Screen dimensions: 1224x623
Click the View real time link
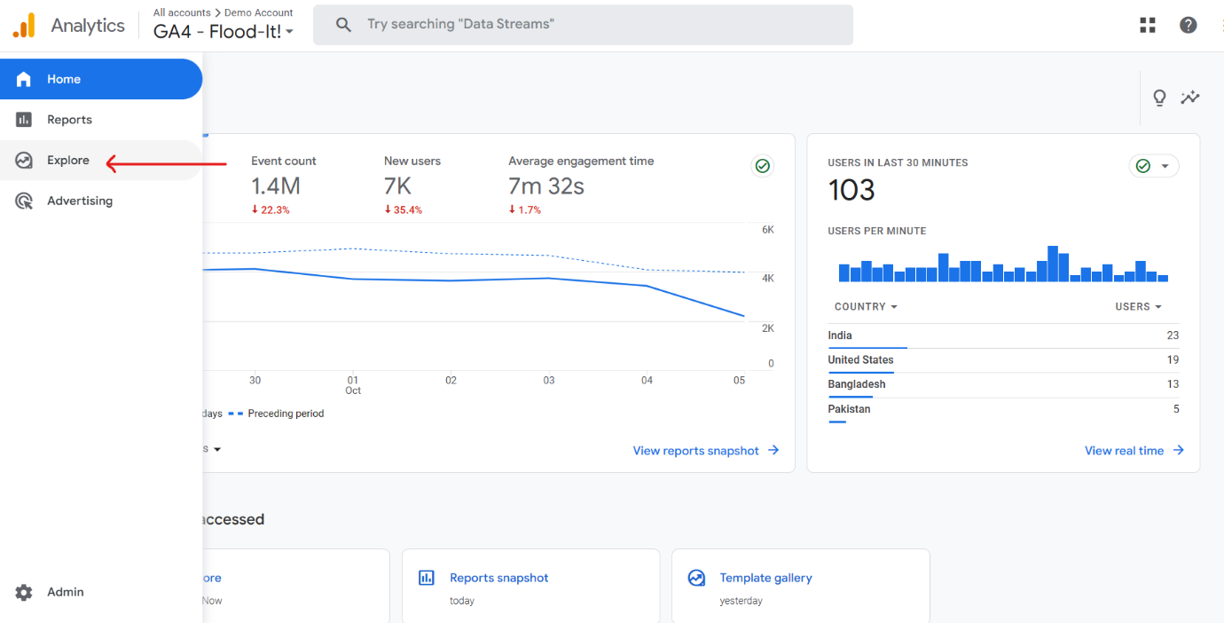coord(1124,451)
